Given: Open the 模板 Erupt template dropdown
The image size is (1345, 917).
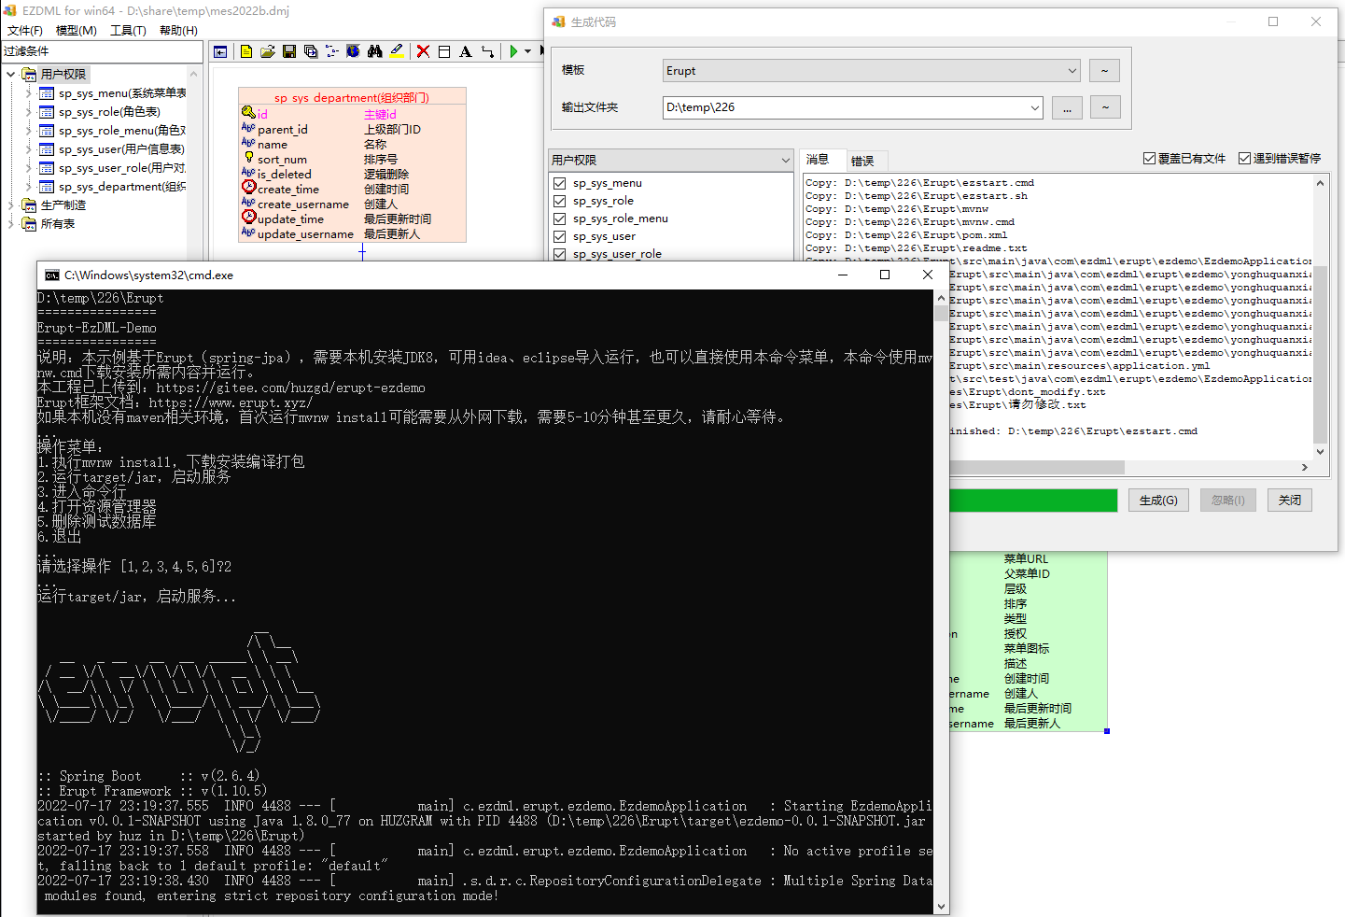Looking at the screenshot, I should coord(1072,71).
